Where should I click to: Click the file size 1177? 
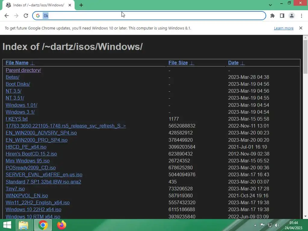tap(174, 119)
